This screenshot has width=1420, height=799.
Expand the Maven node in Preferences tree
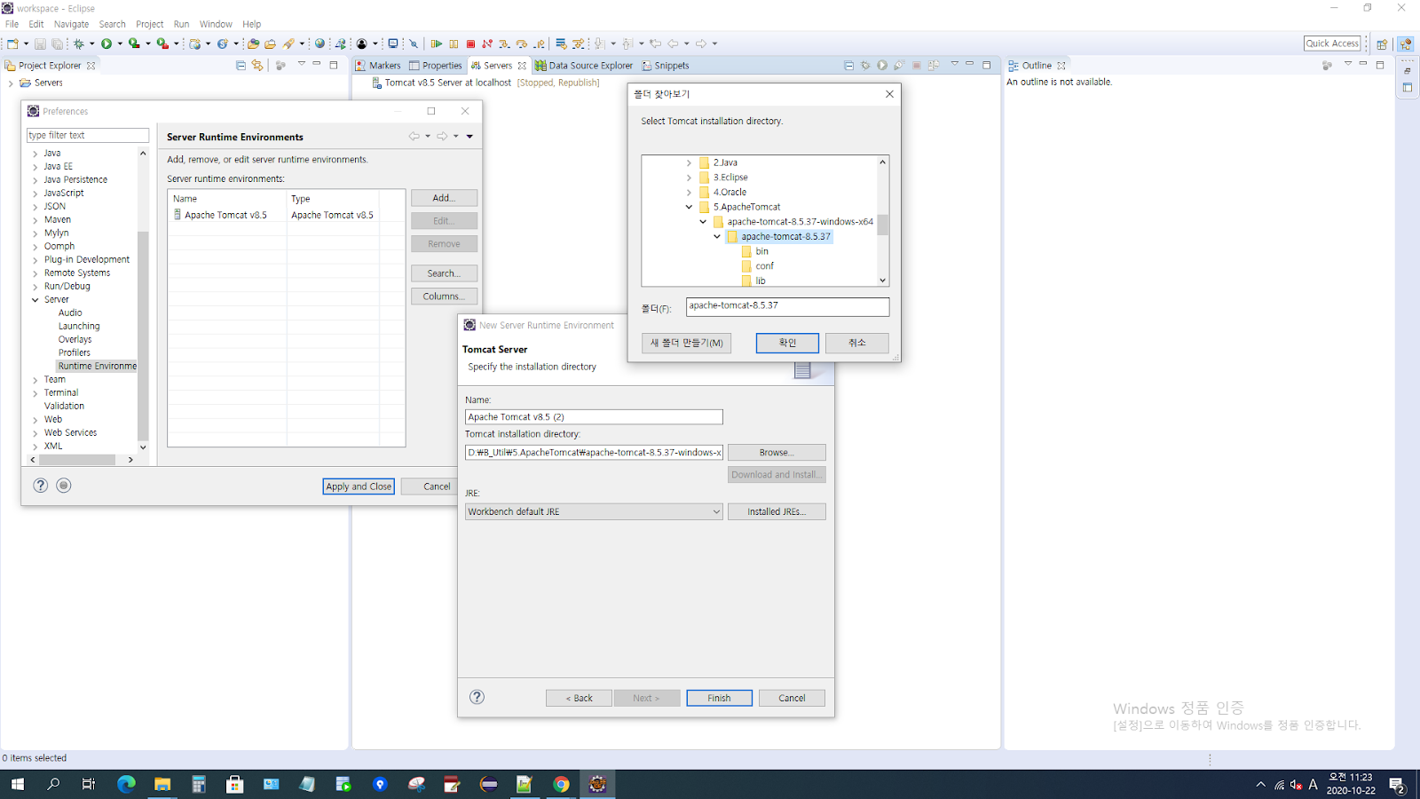click(x=35, y=220)
